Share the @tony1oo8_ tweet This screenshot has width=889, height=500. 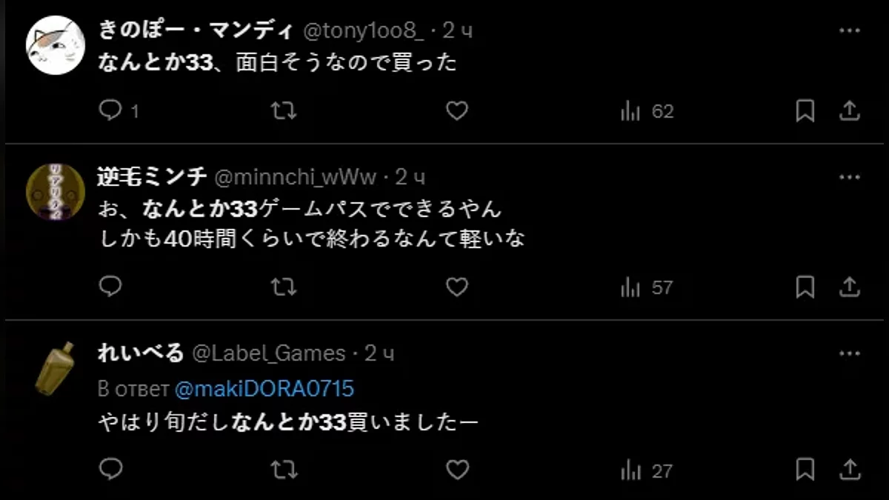coord(849,111)
